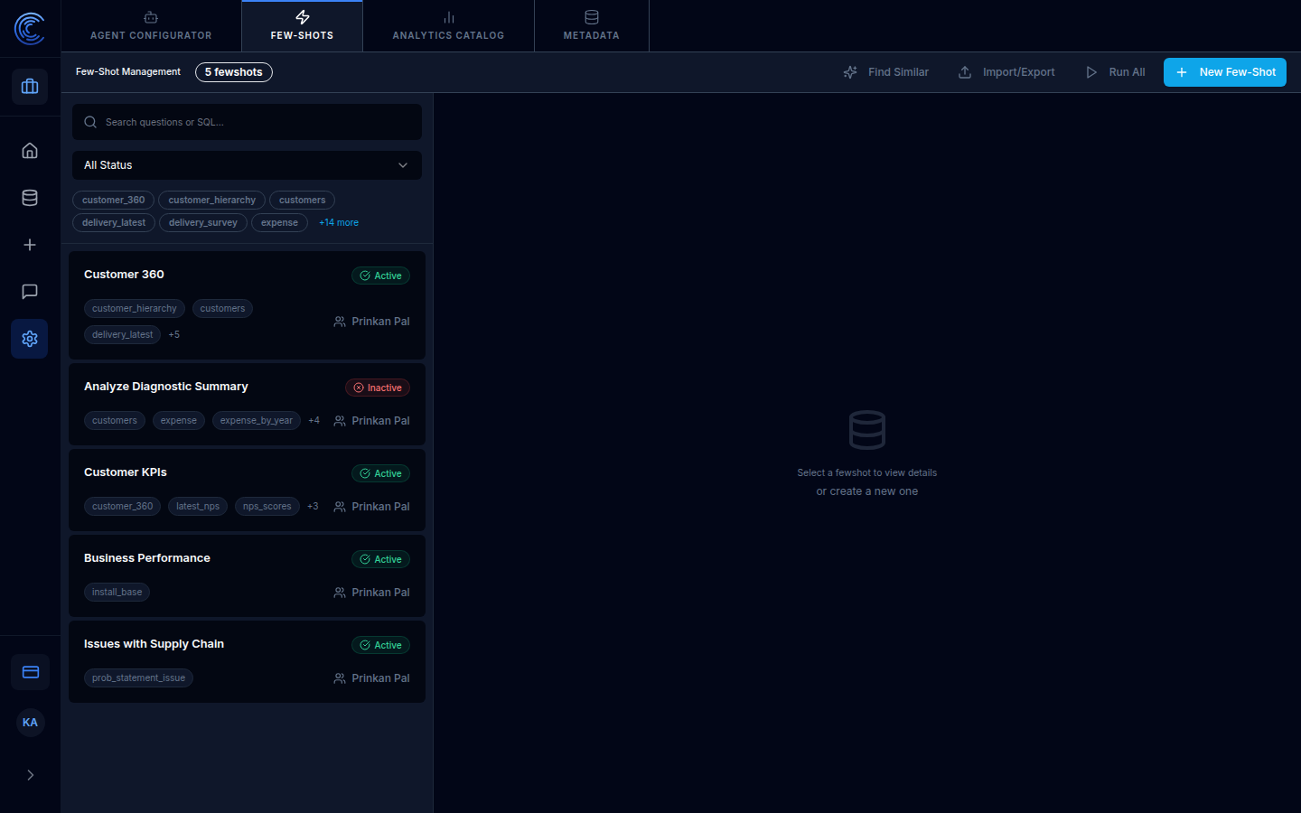
Task: Open the database icon in sidebar
Action: pyautogui.click(x=30, y=198)
